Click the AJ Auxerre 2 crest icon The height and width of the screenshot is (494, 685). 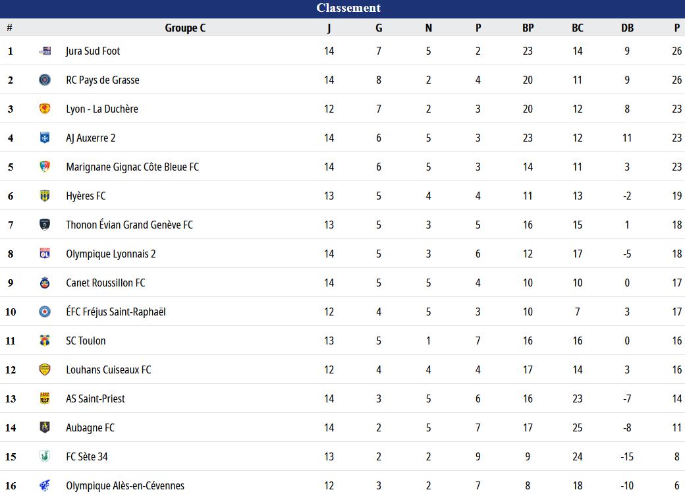click(45, 138)
